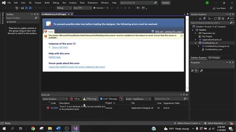Click the Step Over debug icon
This screenshot has height=132, width=236.
[x=129, y=8]
